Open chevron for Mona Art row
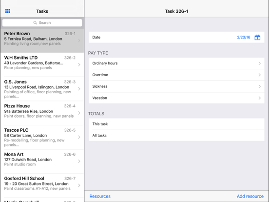The height and width of the screenshot is (202, 269). pos(79,161)
